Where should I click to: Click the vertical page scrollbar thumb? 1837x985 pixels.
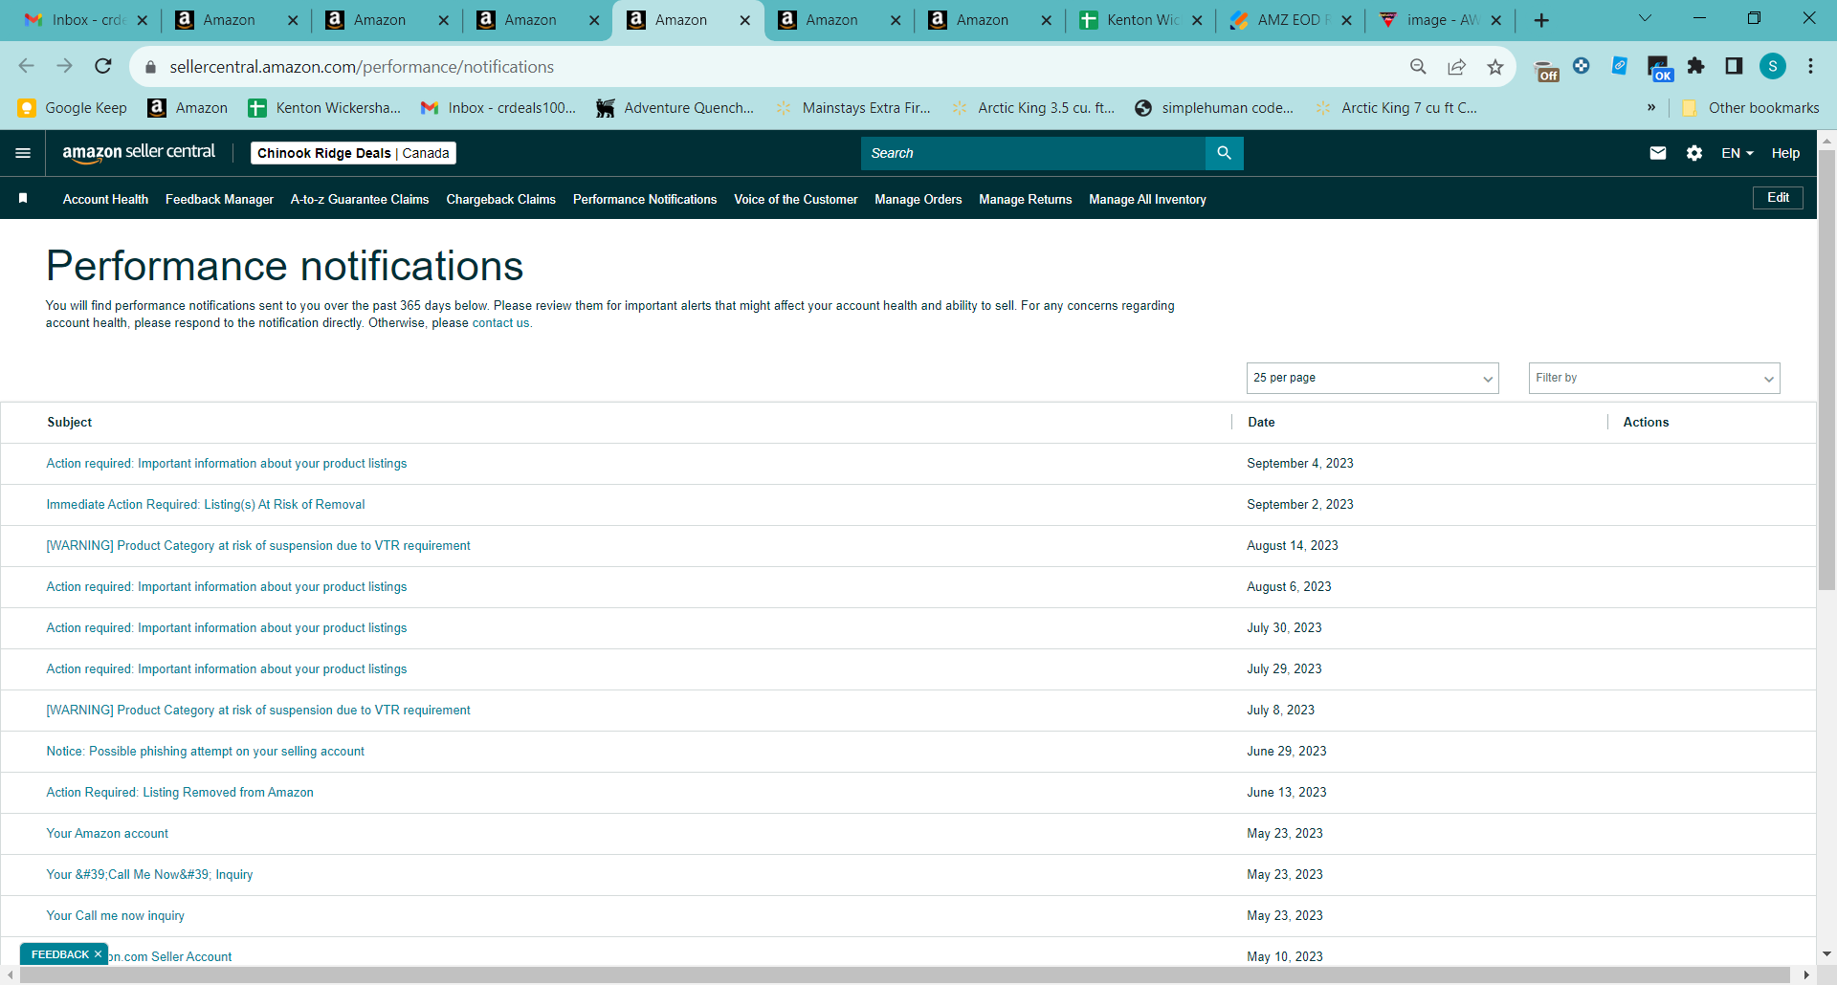point(1826,370)
